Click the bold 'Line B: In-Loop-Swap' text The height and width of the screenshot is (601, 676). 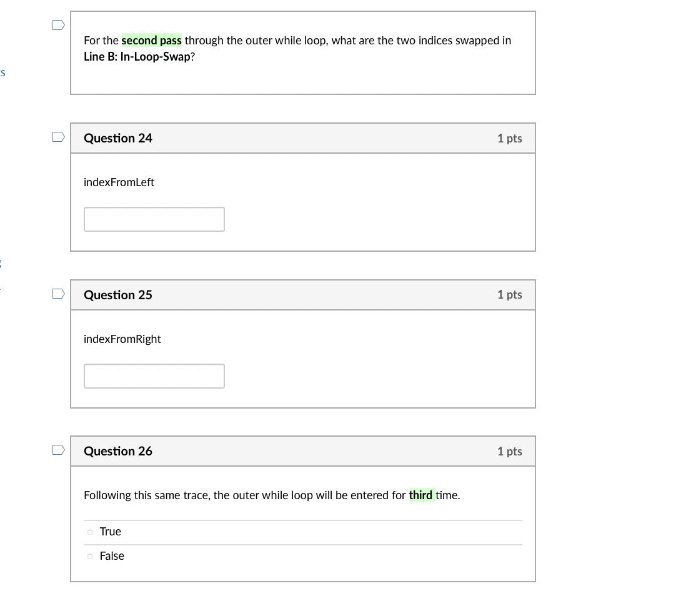click(137, 56)
